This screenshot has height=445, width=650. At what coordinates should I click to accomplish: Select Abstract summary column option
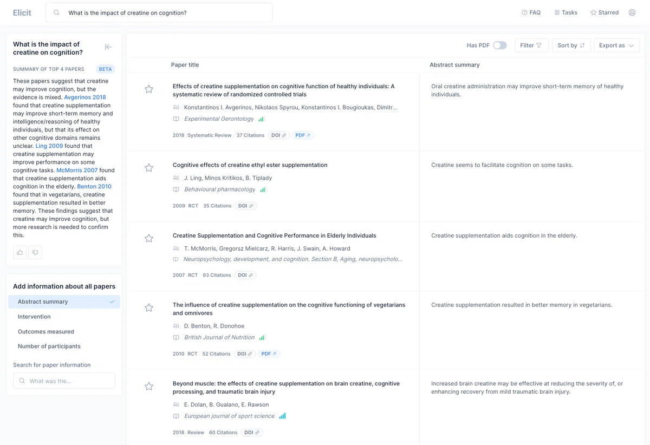click(x=64, y=302)
